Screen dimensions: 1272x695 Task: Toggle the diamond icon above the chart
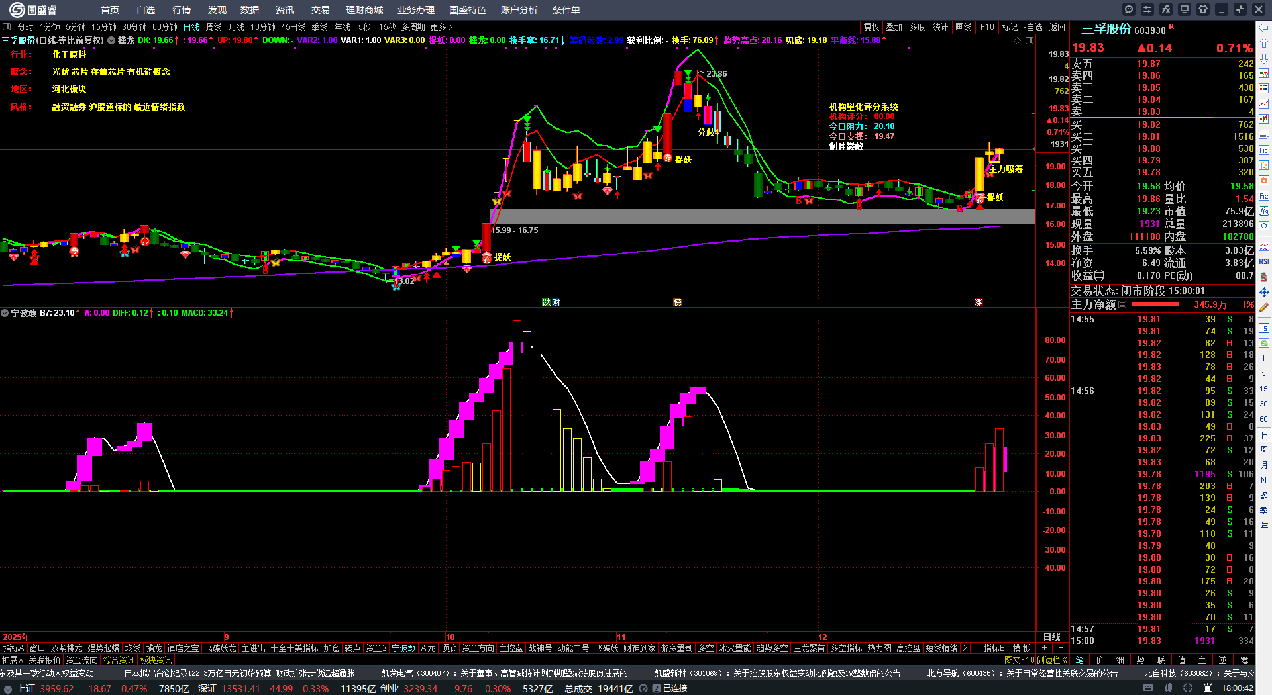[1018, 40]
